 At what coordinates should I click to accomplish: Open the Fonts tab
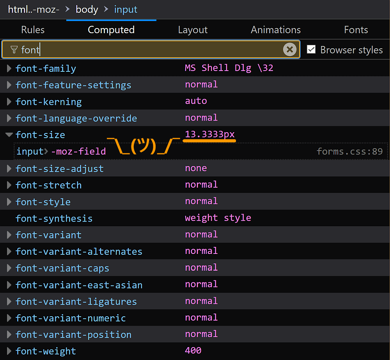click(x=356, y=30)
